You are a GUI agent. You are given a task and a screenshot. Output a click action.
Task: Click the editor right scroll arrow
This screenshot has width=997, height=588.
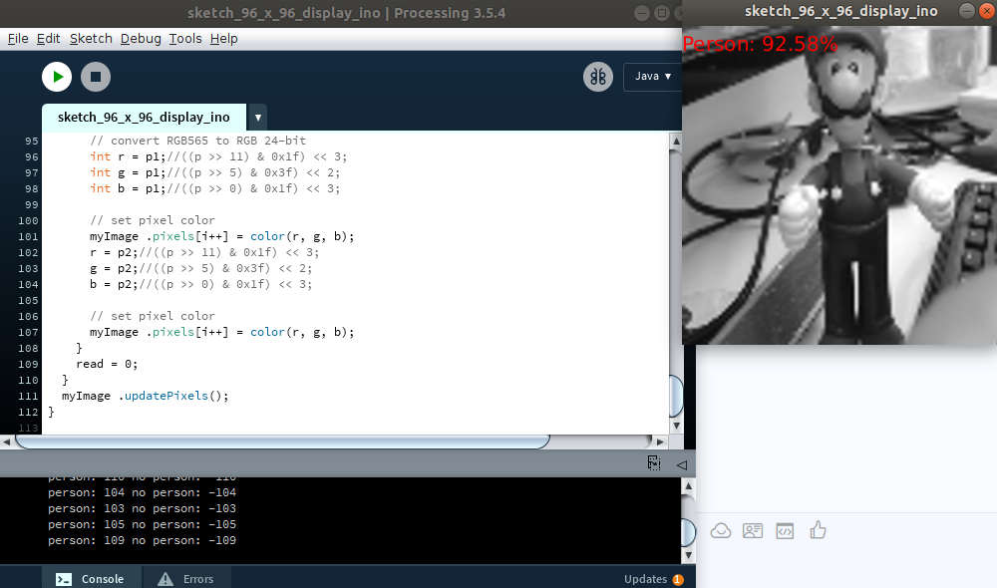[660, 441]
